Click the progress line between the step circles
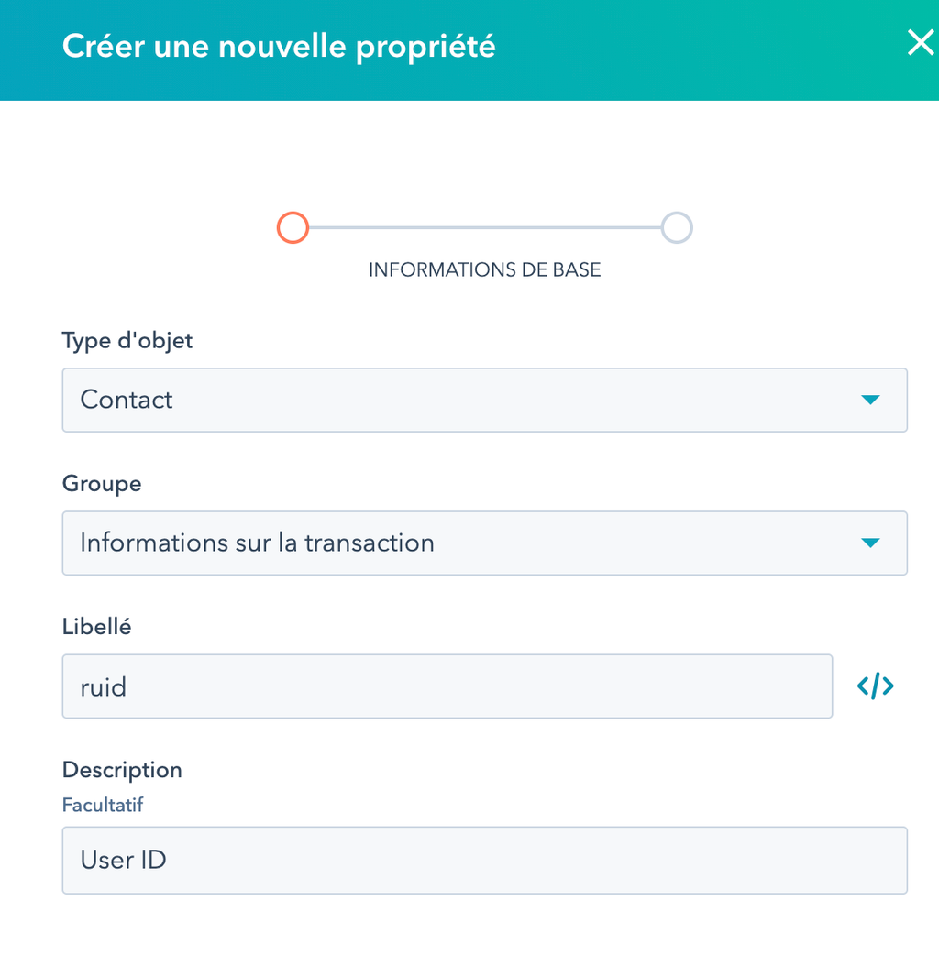Image resolution: width=939 pixels, height=966 pixels. coord(484,228)
